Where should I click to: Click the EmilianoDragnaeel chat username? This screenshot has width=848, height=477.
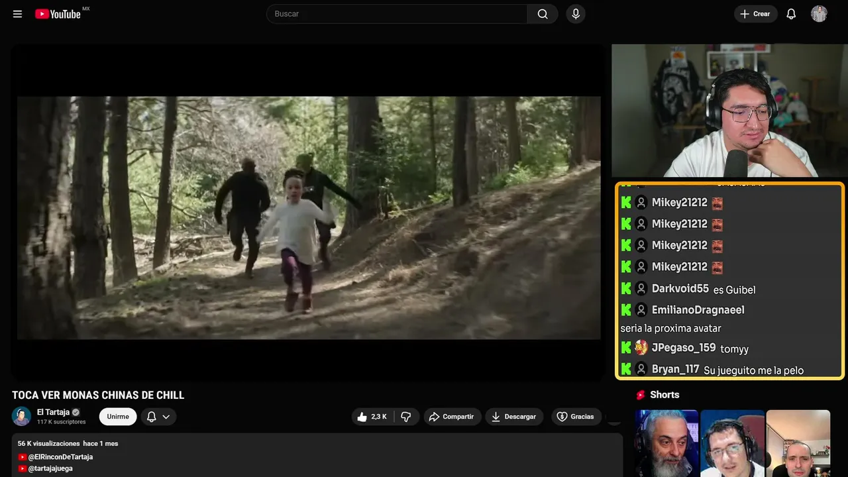coord(698,310)
